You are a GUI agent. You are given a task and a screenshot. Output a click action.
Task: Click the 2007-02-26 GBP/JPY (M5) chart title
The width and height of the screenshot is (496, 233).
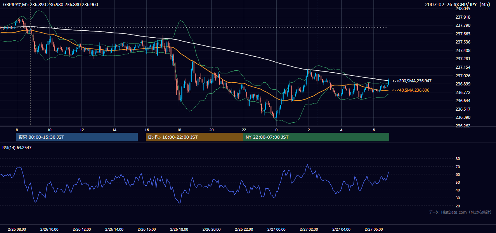[458, 5]
